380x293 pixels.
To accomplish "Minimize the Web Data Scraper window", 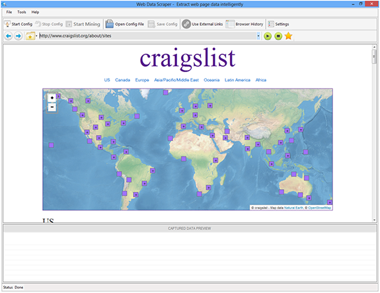I will (353, 4).
